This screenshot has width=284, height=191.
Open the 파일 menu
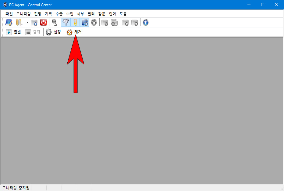[x=9, y=14]
